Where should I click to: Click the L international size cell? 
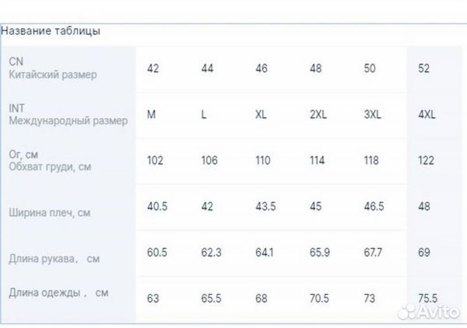coord(204,115)
